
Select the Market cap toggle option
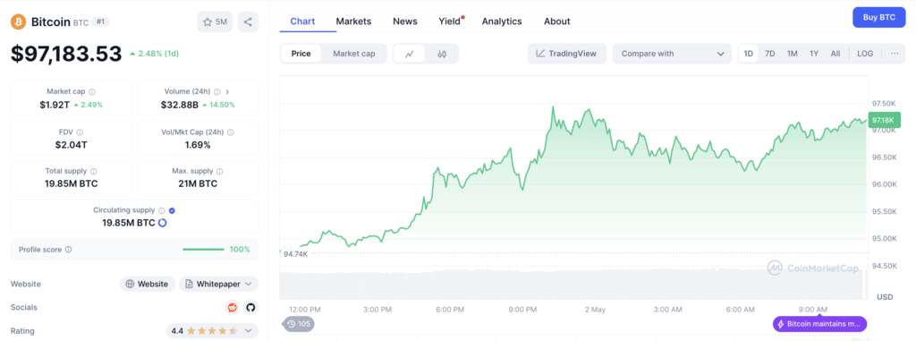click(x=354, y=54)
